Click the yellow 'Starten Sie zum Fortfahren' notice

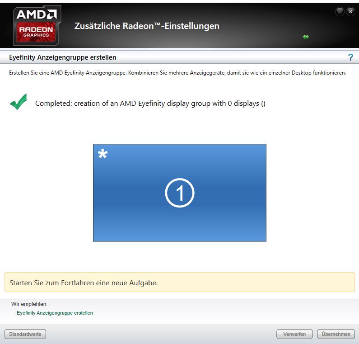pyautogui.click(x=180, y=282)
